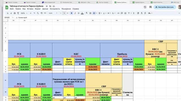The height and width of the screenshot is (101, 181).
Task: Open Google Sheets home logo
Action: [7, 8]
